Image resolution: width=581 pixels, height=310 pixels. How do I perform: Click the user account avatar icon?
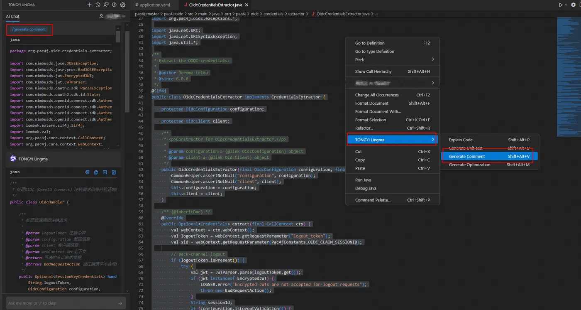click(x=101, y=16)
